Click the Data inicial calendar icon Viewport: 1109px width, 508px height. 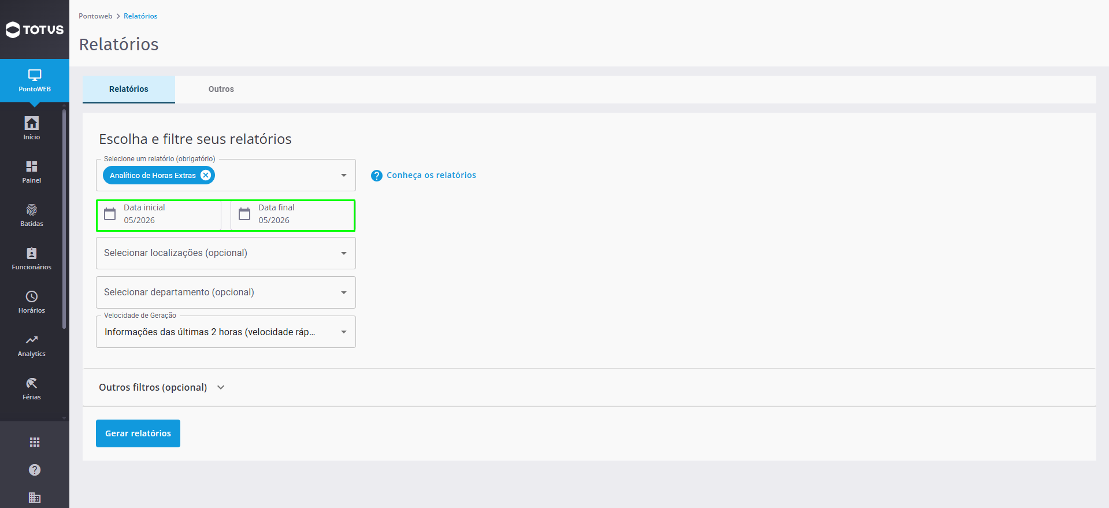[110, 214]
